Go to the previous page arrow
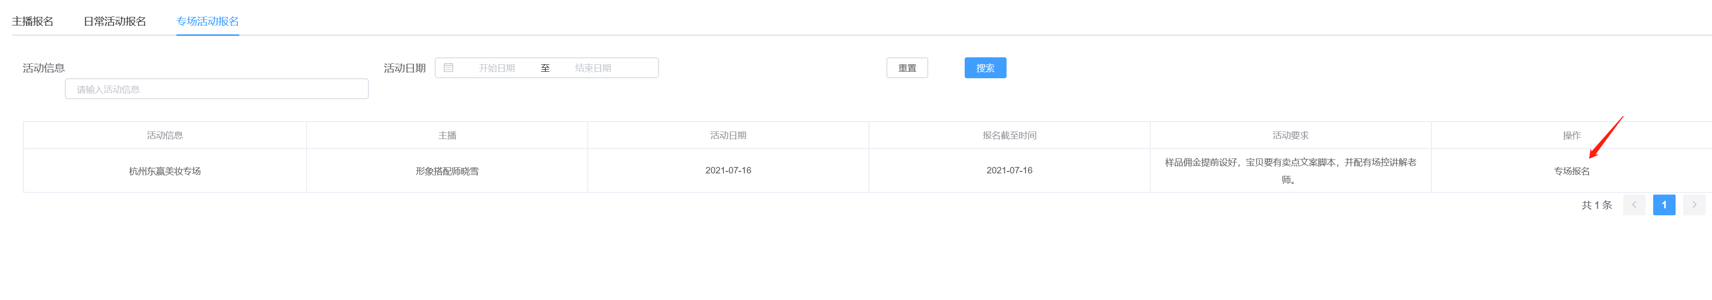Screen dimensions: 1712x300 pyautogui.click(x=1634, y=204)
